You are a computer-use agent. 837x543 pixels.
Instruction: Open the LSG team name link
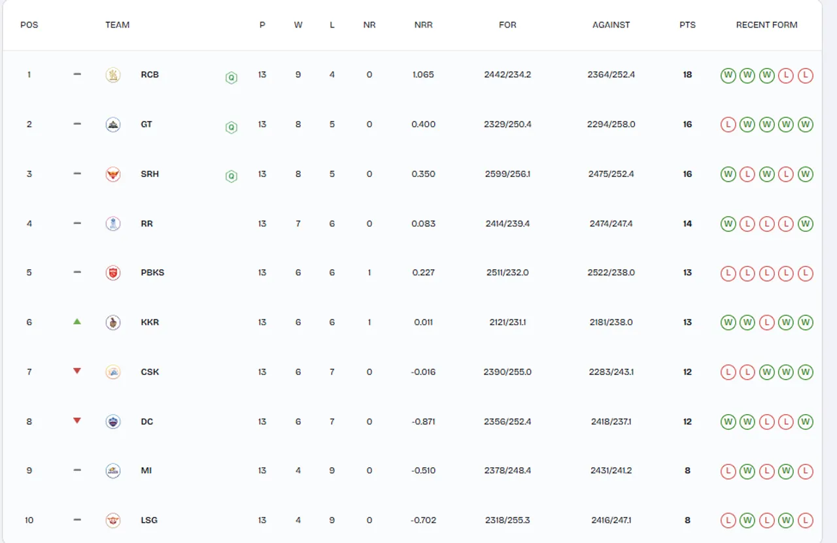click(x=149, y=520)
